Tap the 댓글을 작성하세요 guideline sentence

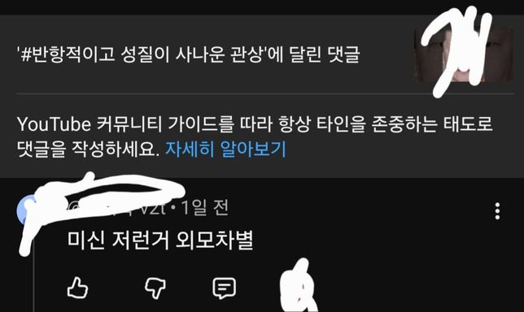pos(88,149)
